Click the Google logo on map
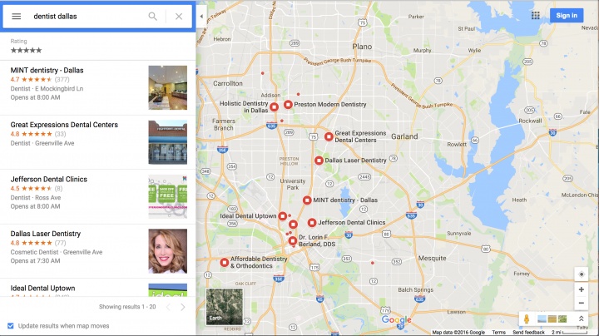Screen dimensions: 599x336 (396, 320)
